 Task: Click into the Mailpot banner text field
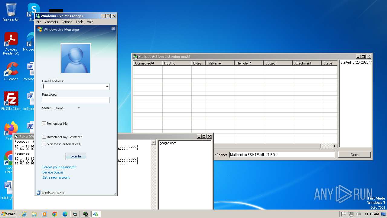point(282,155)
